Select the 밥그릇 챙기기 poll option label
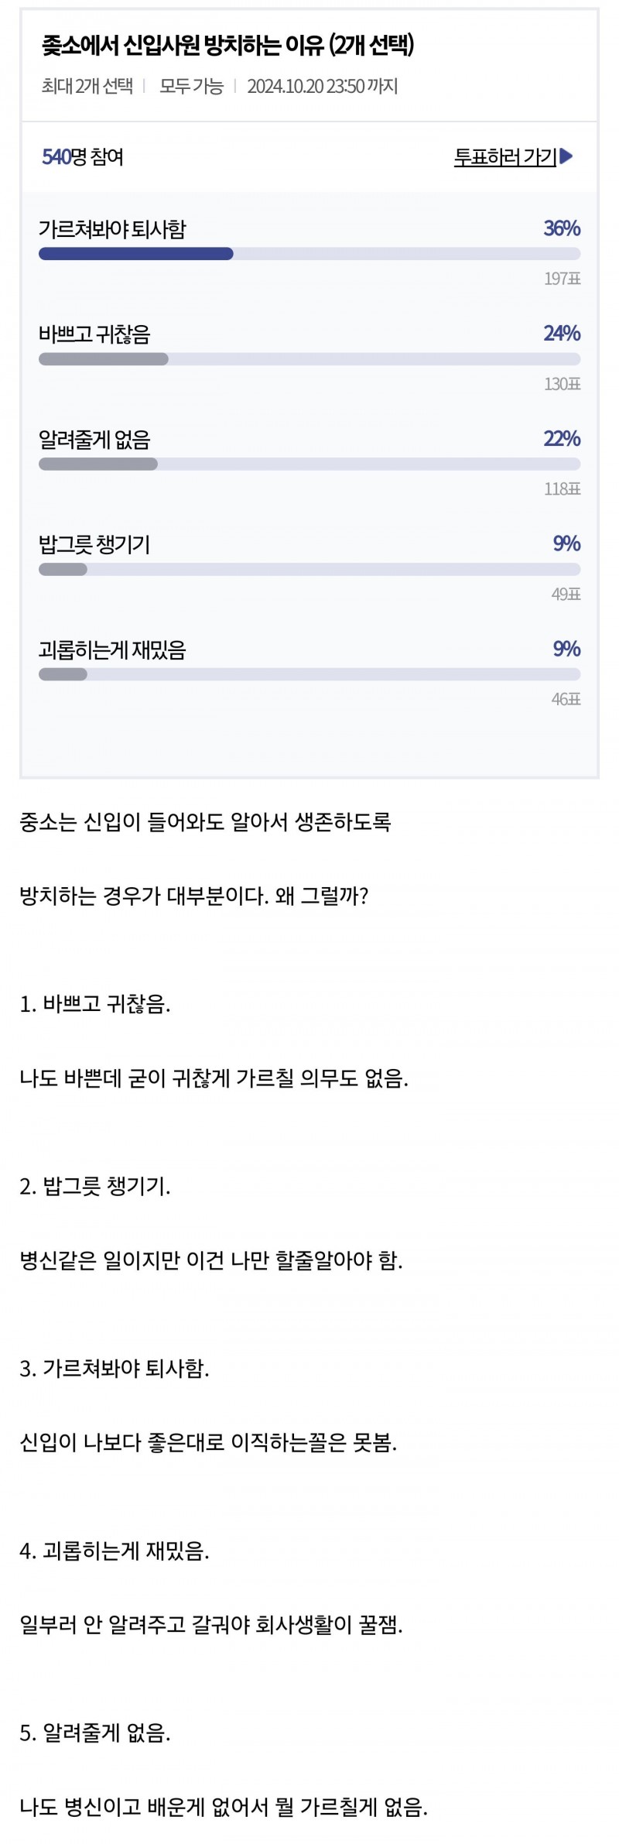Viewport: 619px width, 1844px height. [94, 544]
